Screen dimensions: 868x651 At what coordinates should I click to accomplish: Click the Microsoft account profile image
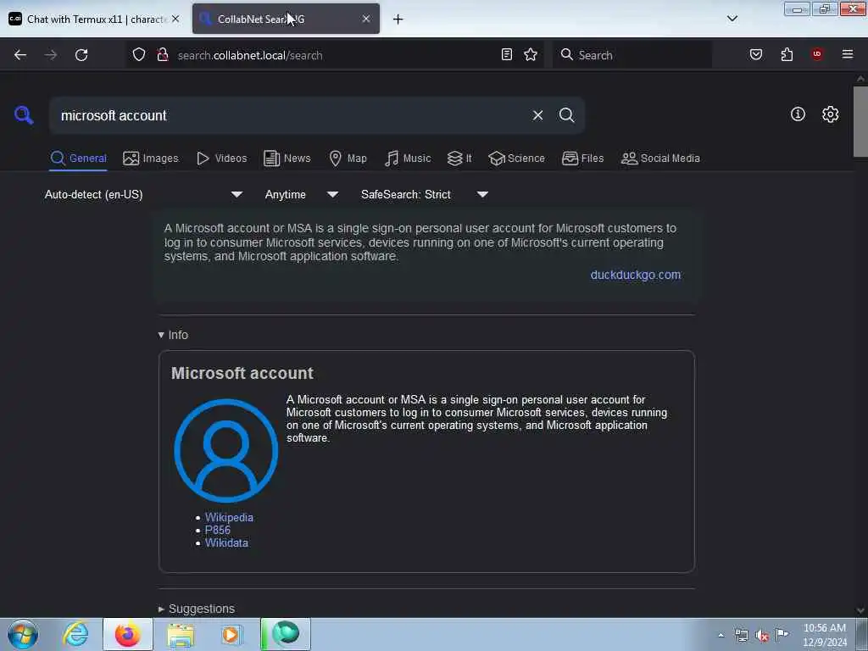click(225, 451)
